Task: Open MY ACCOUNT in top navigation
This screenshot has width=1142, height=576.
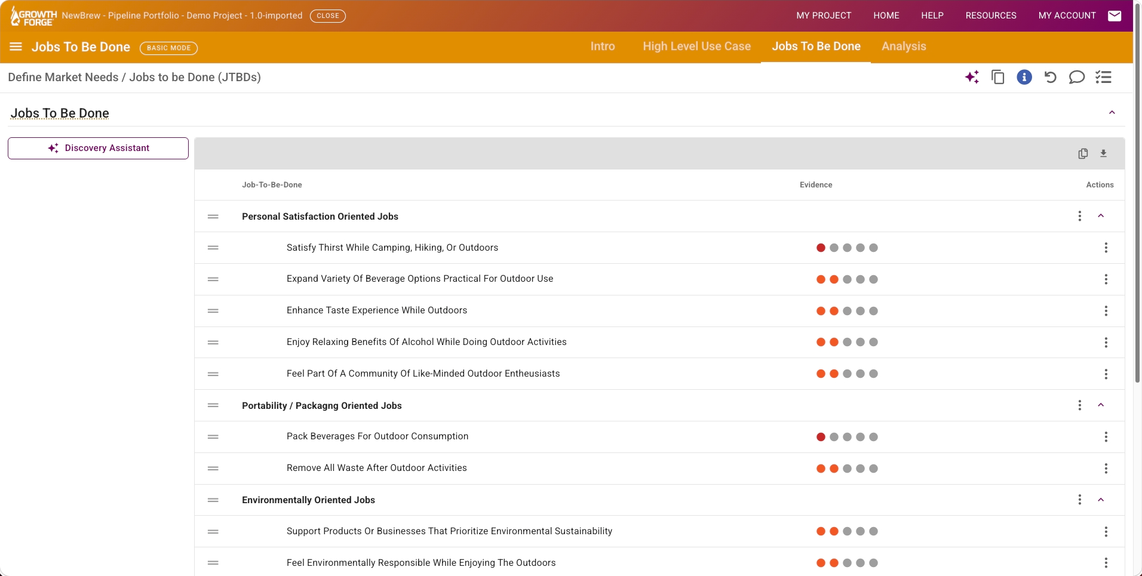Action: 1067,16
